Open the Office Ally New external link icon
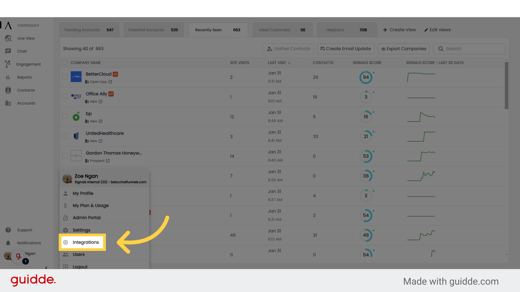The height and width of the screenshot is (292, 520). 100,101
